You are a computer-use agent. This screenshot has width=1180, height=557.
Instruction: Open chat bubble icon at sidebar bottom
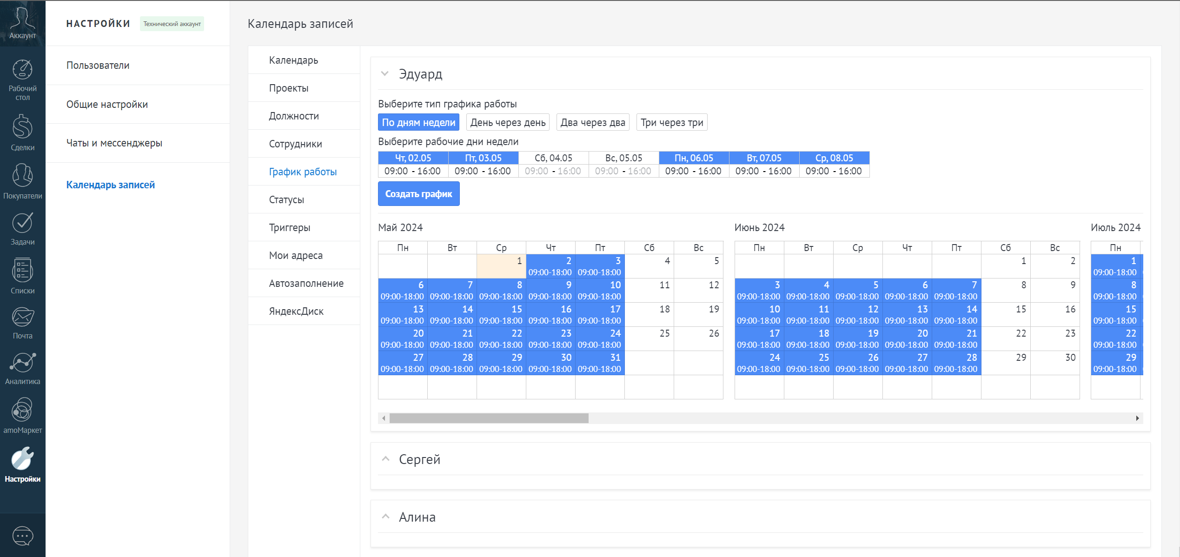pos(22,536)
